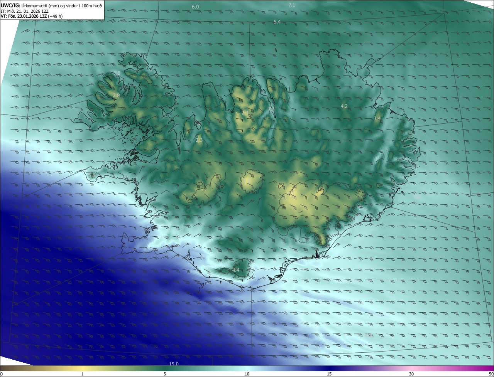The width and height of the screenshot is (494, 377).
Task: Click the 1 tick label on the color scale
Action: [x=83, y=374]
